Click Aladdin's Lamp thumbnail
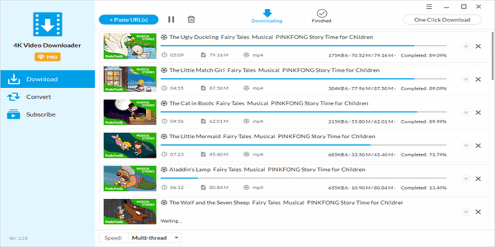The height and width of the screenshot is (247, 495). (130, 178)
